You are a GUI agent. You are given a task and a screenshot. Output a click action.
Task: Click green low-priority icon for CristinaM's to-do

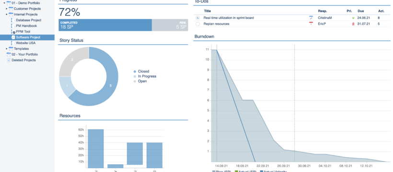pos(353,18)
